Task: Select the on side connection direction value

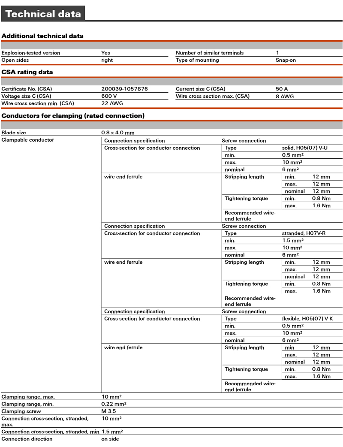Action: coord(110,439)
